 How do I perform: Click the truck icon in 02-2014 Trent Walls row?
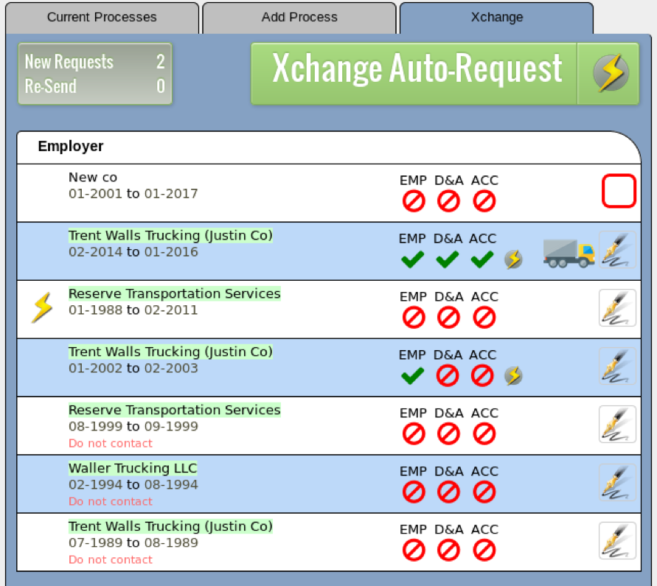pyautogui.click(x=569, y=253)
